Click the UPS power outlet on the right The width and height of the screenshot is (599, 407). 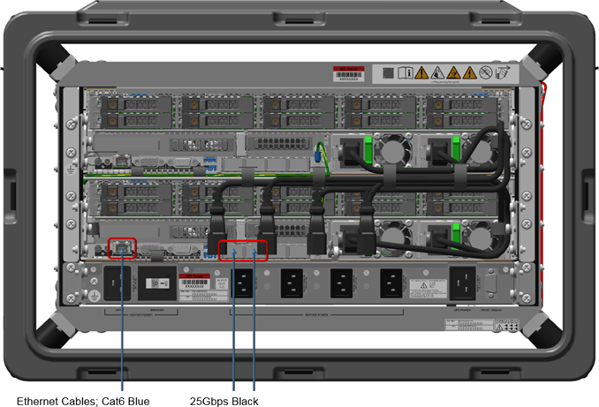coord(462,283)
